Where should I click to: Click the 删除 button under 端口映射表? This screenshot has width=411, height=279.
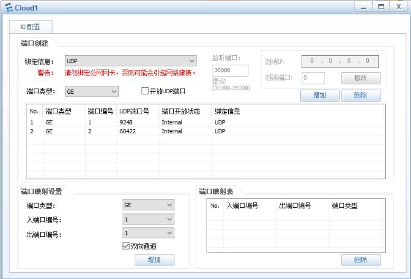tap(362, 260)
